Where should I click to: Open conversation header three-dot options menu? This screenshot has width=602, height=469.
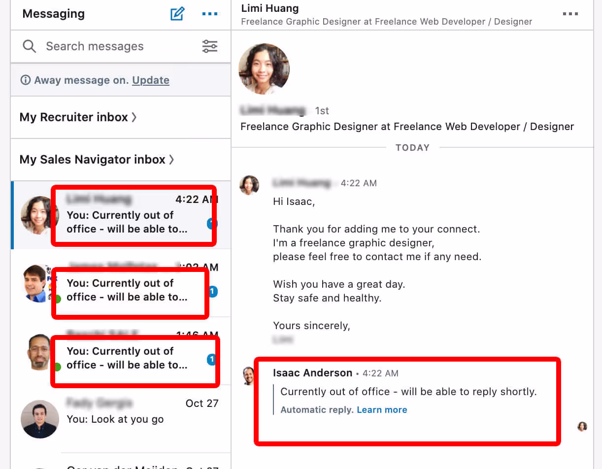[x=570, y=14]
